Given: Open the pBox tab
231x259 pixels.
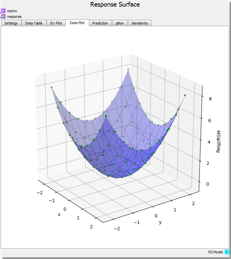Looking at the screenshot, I should [120, 23].
